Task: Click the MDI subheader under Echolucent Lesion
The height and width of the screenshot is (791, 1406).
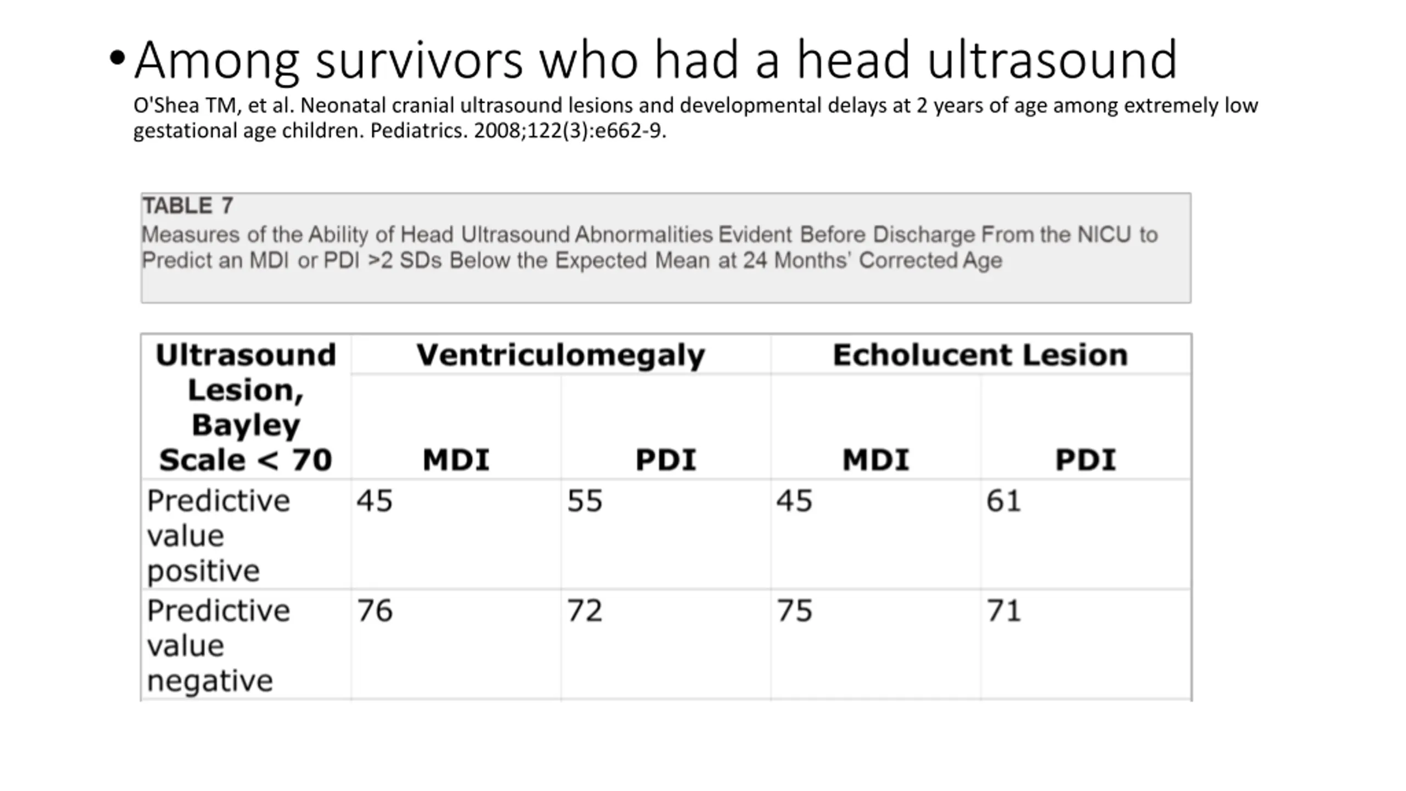Action: pos(876,460)
